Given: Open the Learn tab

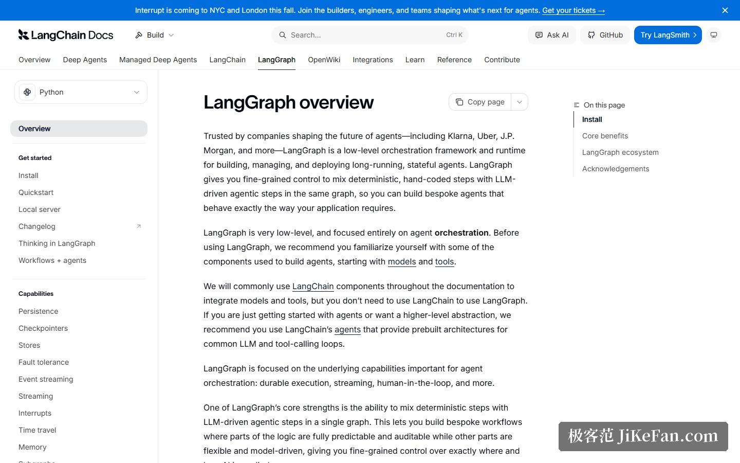Looking at the screenshot, I should click(x=415, y=60).
